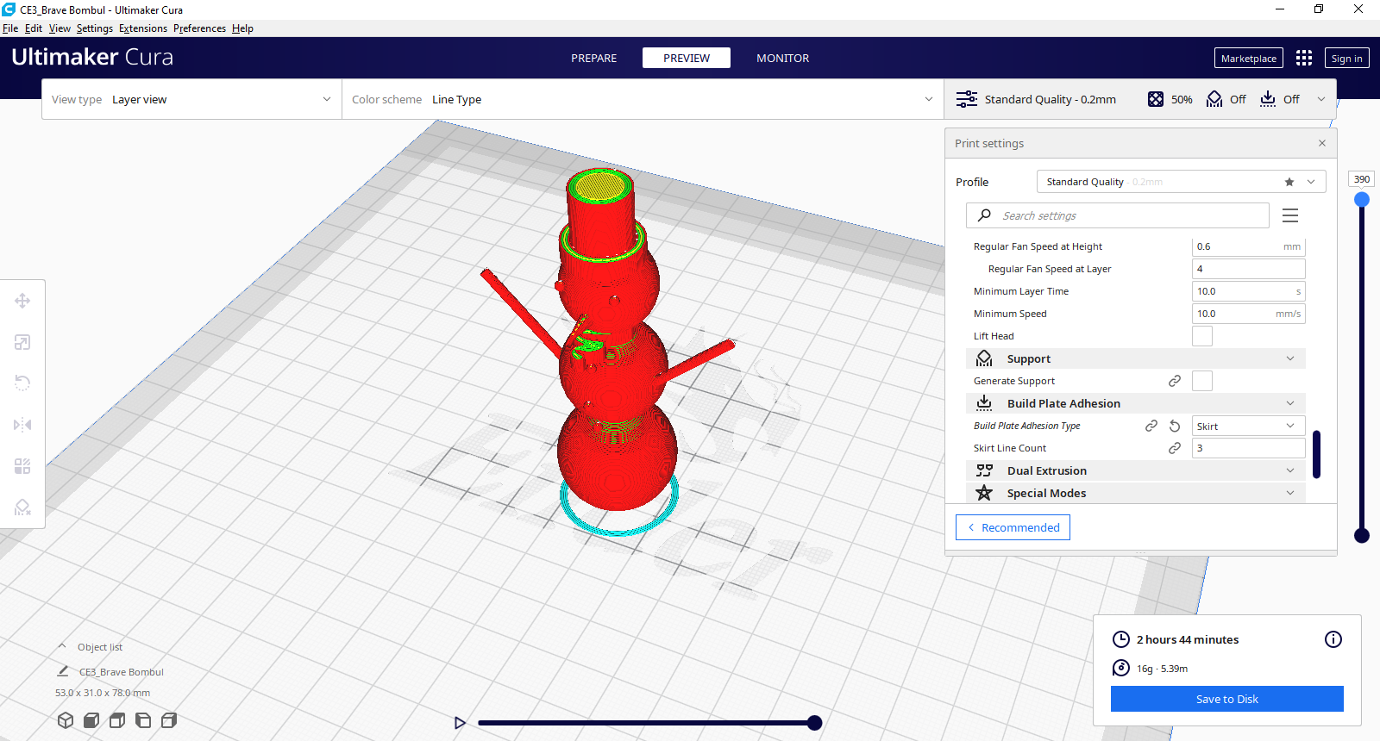The width and height of the screenshot is (1380, 741).
Task: Open setting visibility hamburger menu
Action: [x=1290, y=215]
